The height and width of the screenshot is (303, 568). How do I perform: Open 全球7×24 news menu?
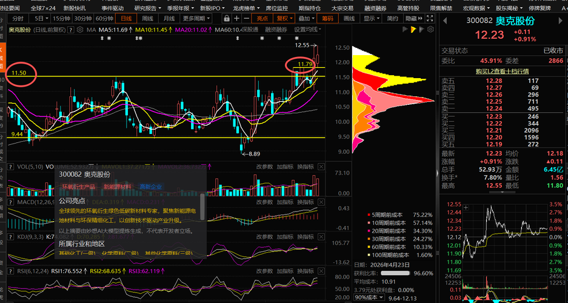click(42, 8)
